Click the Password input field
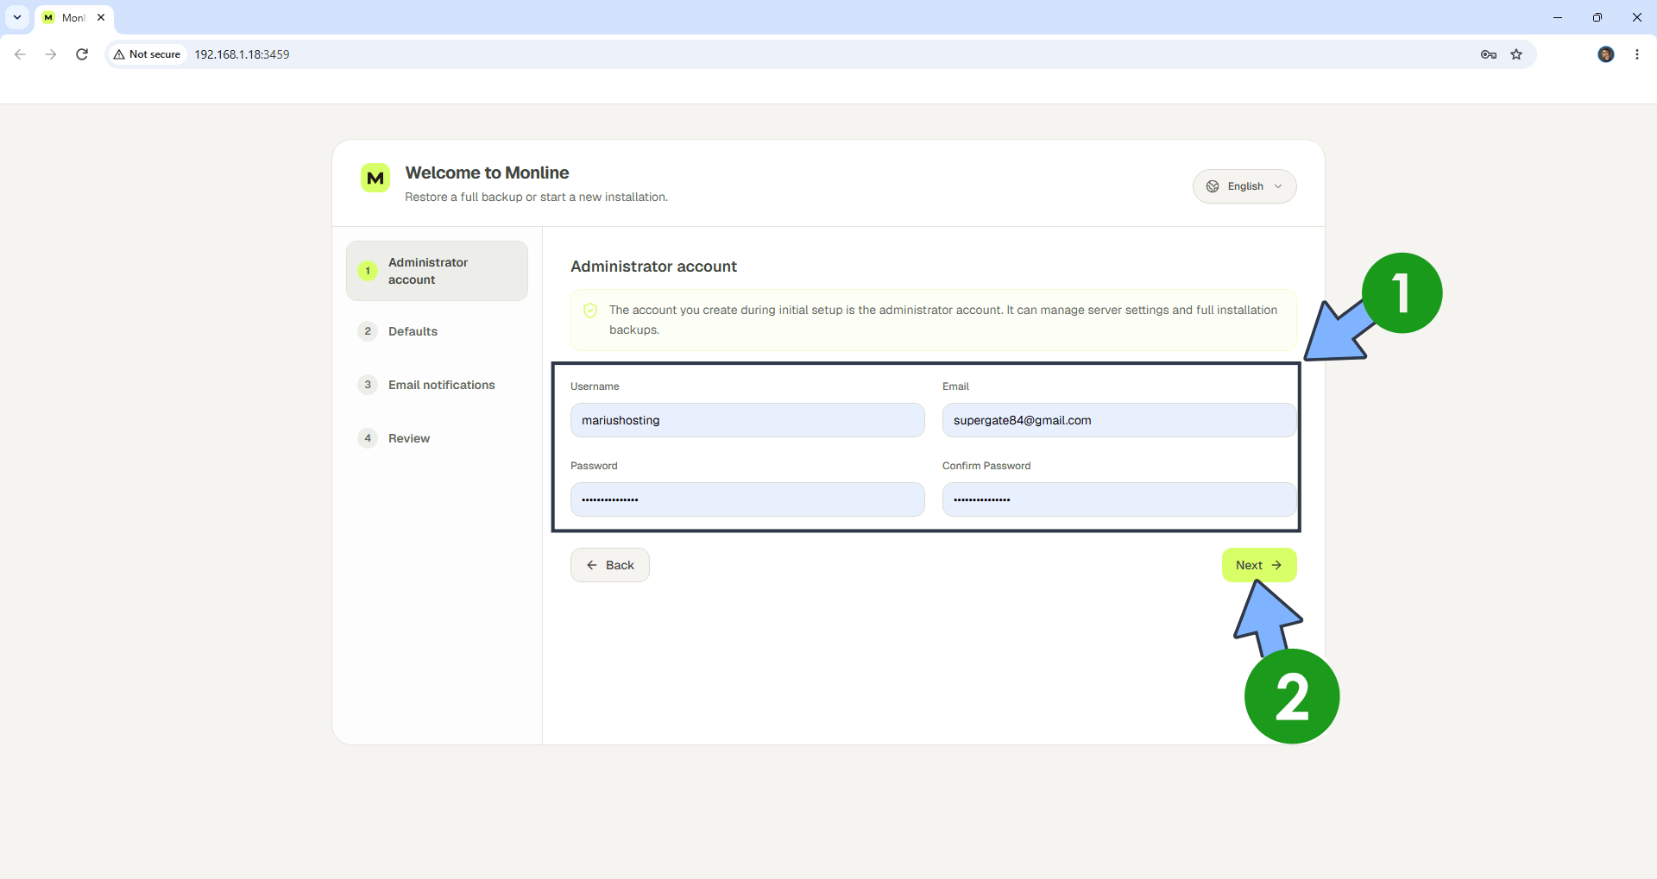1657x879 pixels. (747, 499)
